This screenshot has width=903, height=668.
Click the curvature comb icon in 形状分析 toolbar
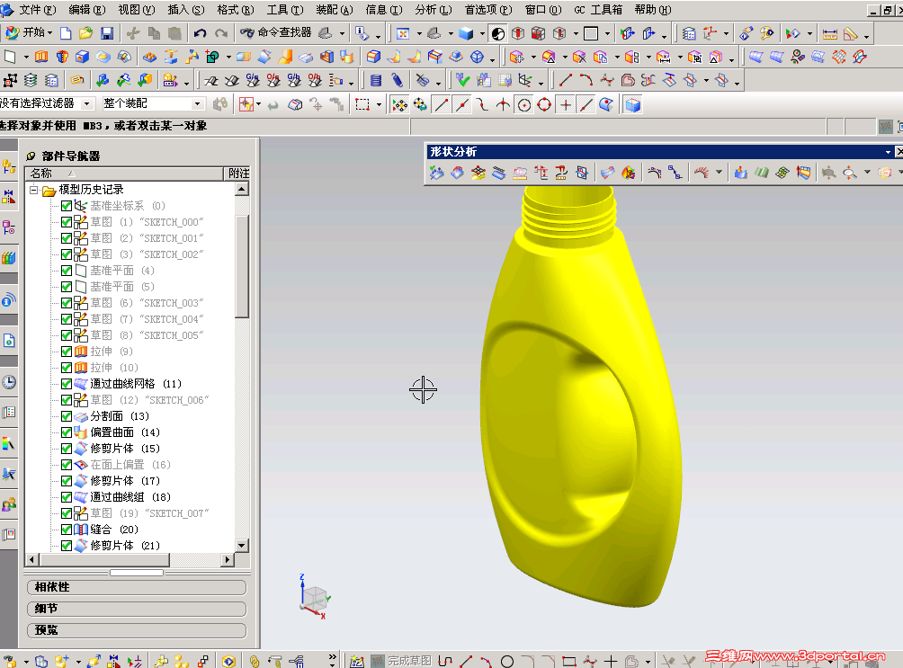[701, 173]
